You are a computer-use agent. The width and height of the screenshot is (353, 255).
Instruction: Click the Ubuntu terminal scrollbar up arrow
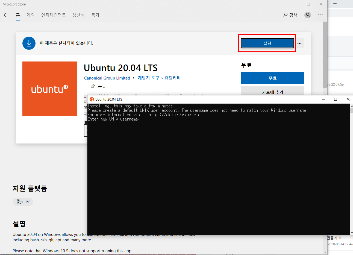point(351,106)
